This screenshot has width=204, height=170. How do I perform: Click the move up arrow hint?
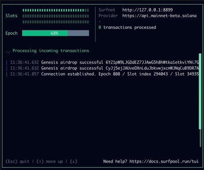[50, 161]
